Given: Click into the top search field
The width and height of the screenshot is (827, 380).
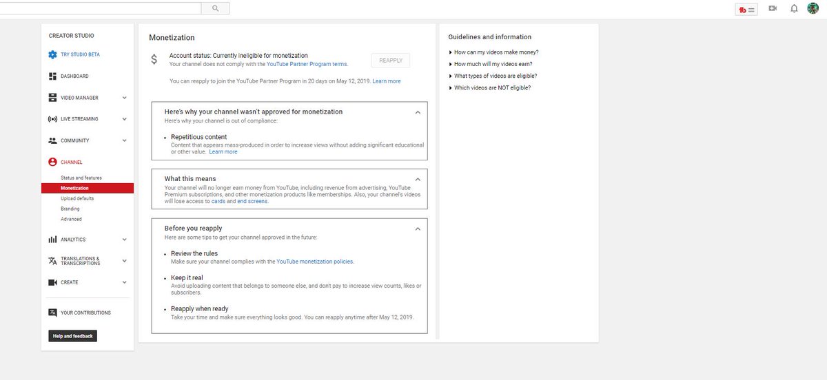Looking at the screenshot, I should pyautogui.click(x=101, y=8).
